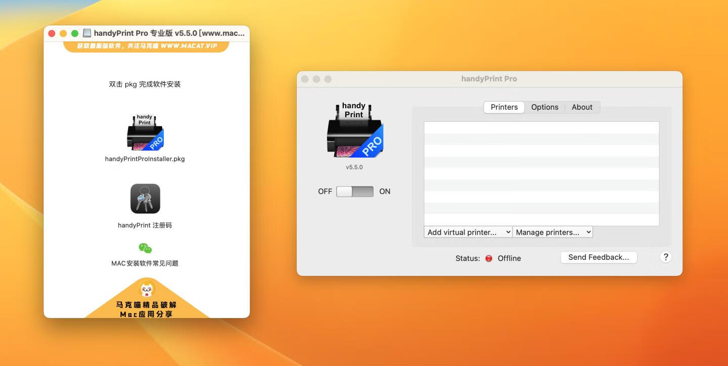Click the Send Feedback button
728x366 pixels.
(x=599, y=257)
